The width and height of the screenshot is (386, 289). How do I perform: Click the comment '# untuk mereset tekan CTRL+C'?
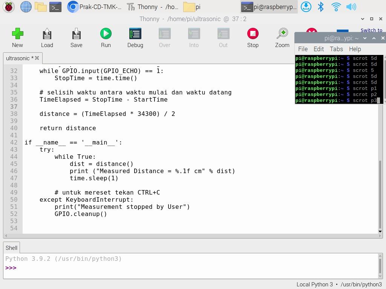[107, 192]
